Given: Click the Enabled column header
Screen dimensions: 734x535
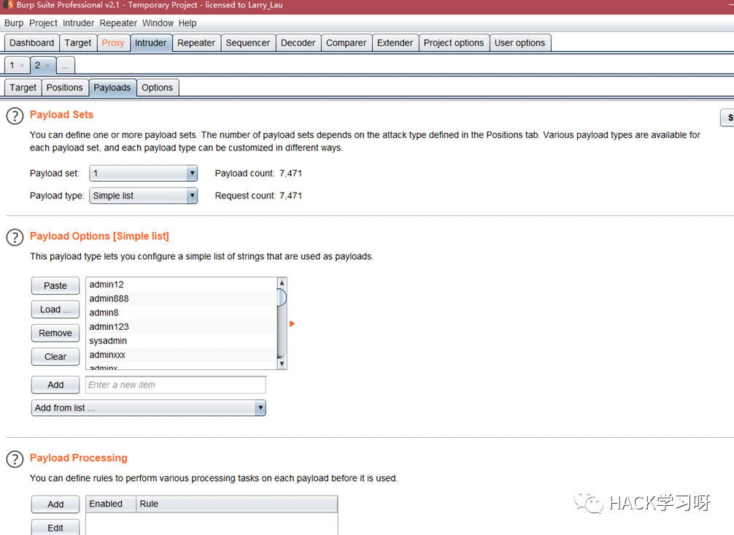Looking at the screenshot, I should pyautogui.click(x=111, y=504).
